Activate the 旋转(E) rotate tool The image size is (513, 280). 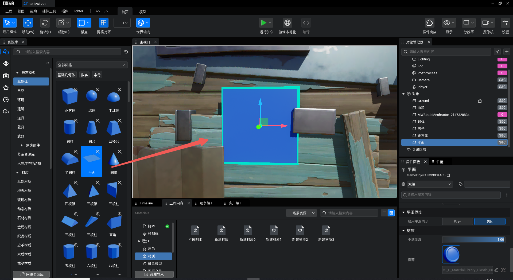pyautogui.click(x=45, y=23)
